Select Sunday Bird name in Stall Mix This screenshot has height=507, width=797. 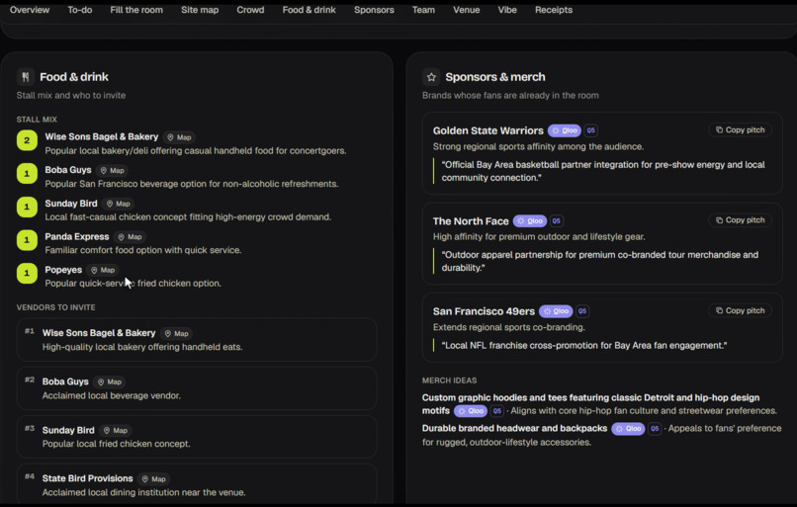tap(71, 204)
